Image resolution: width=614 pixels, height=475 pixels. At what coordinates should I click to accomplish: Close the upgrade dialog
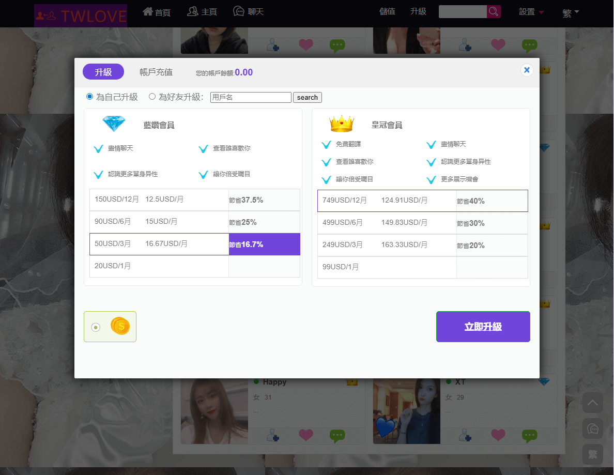coord(527,70)
